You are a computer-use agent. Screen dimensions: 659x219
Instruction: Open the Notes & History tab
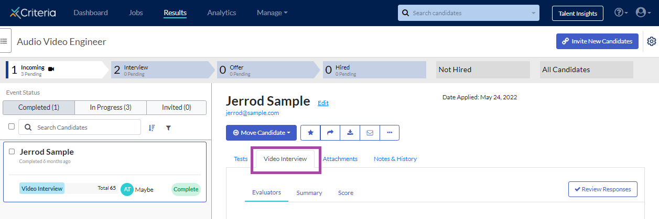395,159
